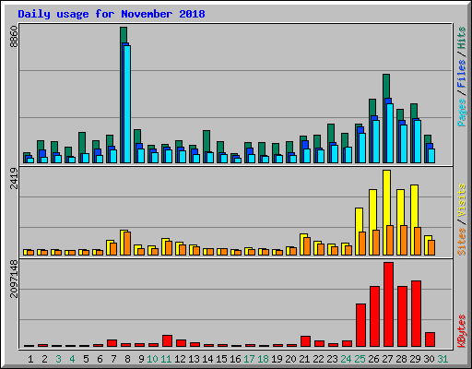Click day '19' on the x-axis

pyautogui.click(x=277, y=359)
